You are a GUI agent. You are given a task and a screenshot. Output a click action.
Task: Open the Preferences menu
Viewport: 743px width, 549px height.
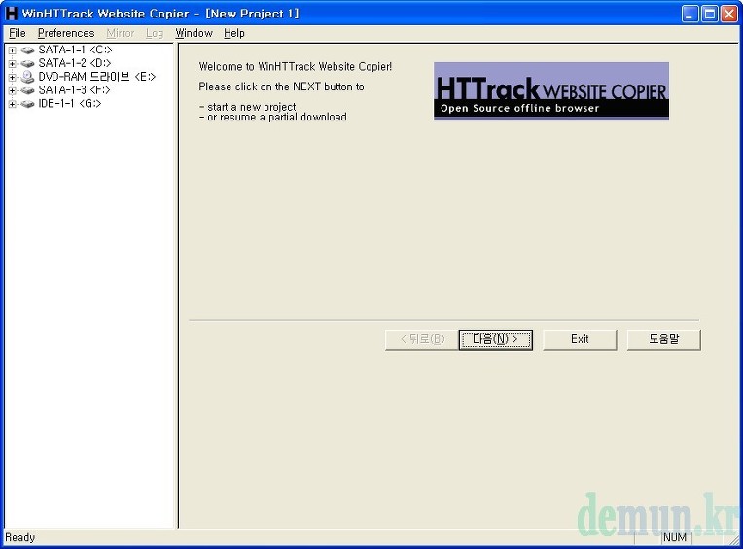[66, 33]
